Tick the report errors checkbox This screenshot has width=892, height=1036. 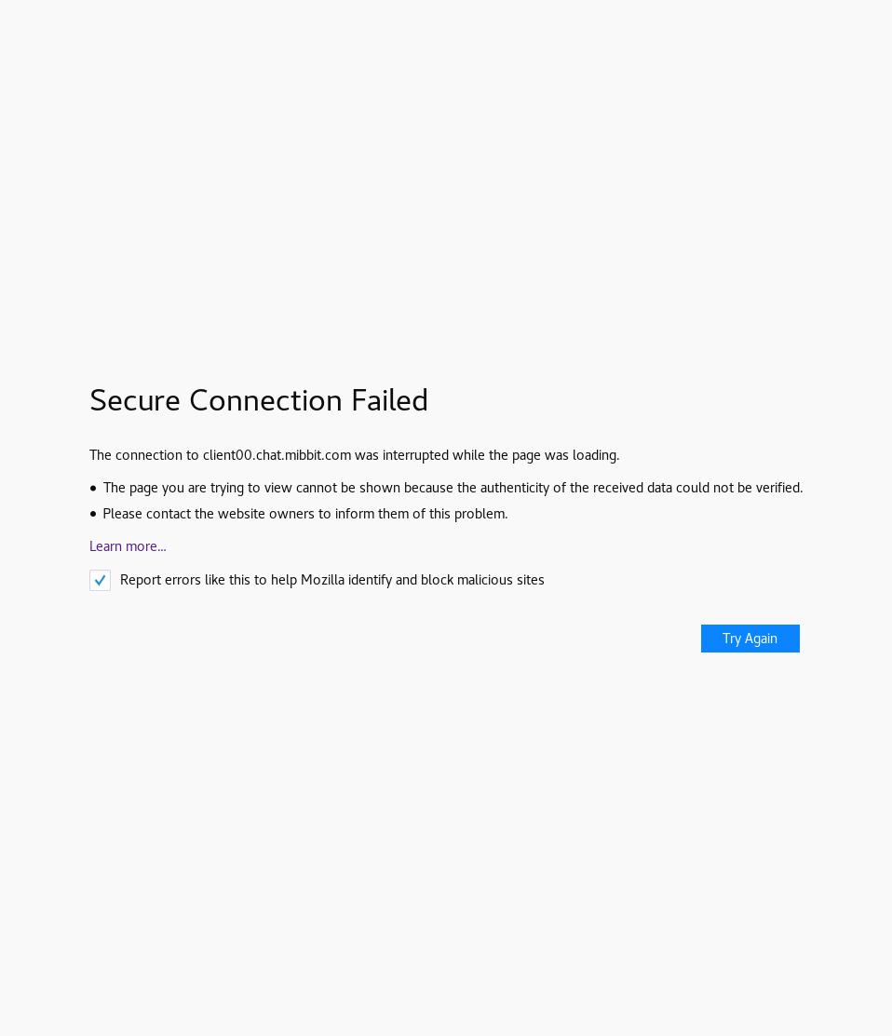[100, 580]
